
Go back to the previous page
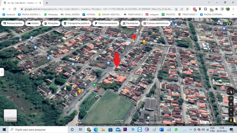coord(4,9)
